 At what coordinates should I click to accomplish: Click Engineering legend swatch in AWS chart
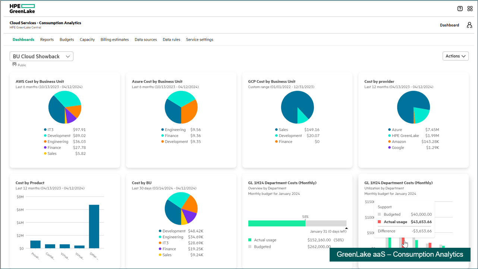coord(45,142)
